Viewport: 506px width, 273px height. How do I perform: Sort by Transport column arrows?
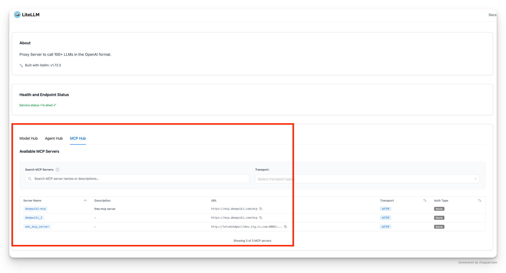coord(425,201)
